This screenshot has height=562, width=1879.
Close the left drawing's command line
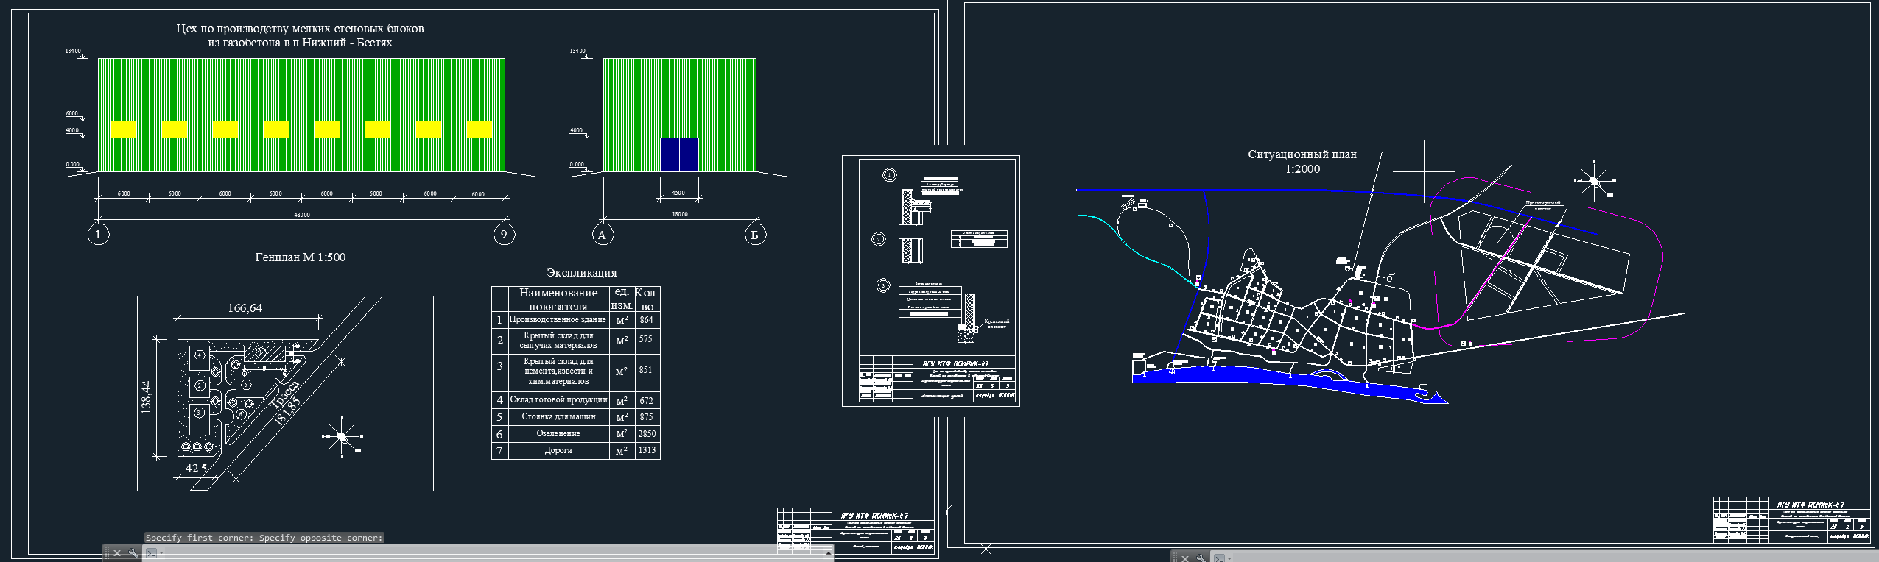pyautogui.click(x=117, y=553)
